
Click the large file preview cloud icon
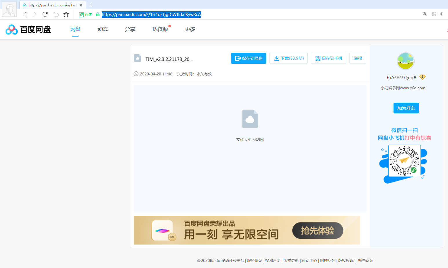point(250,119)
